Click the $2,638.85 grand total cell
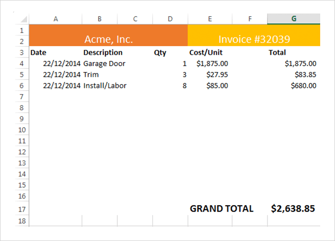This screenshot has height=241, width=335. point(294,208)
